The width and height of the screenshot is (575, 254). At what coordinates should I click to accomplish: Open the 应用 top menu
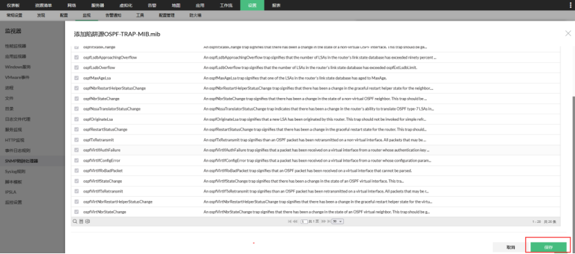200,5
